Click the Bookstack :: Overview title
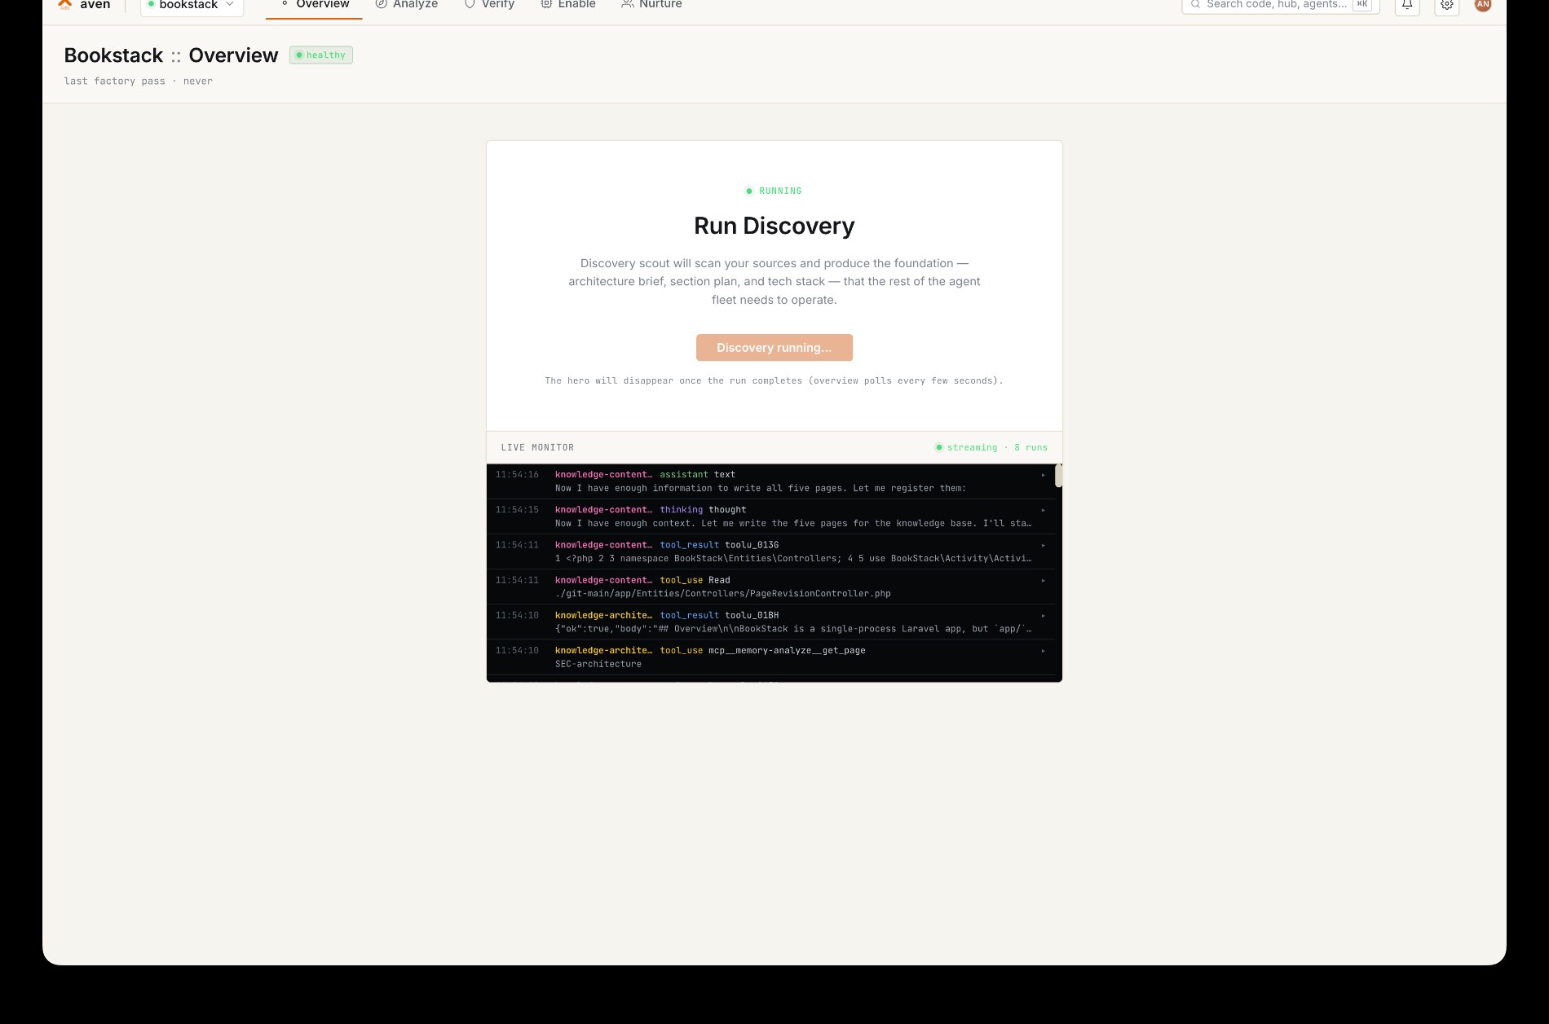Viewport: 1549px width, 1024px height. pyautogui.click(x=171, y=55)
